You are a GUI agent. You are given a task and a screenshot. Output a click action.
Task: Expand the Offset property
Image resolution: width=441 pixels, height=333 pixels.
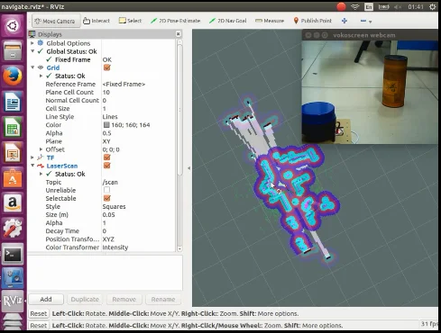coord(41,149)
